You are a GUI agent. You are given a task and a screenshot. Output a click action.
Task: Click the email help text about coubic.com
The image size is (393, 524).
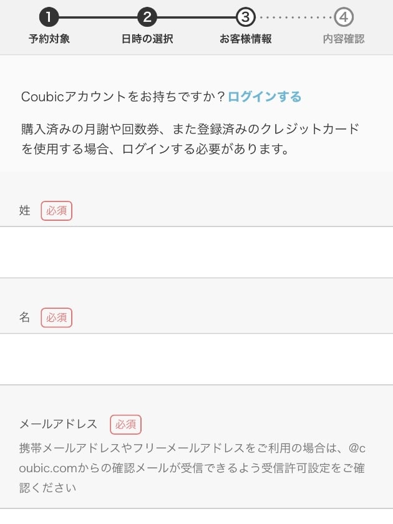191,468
